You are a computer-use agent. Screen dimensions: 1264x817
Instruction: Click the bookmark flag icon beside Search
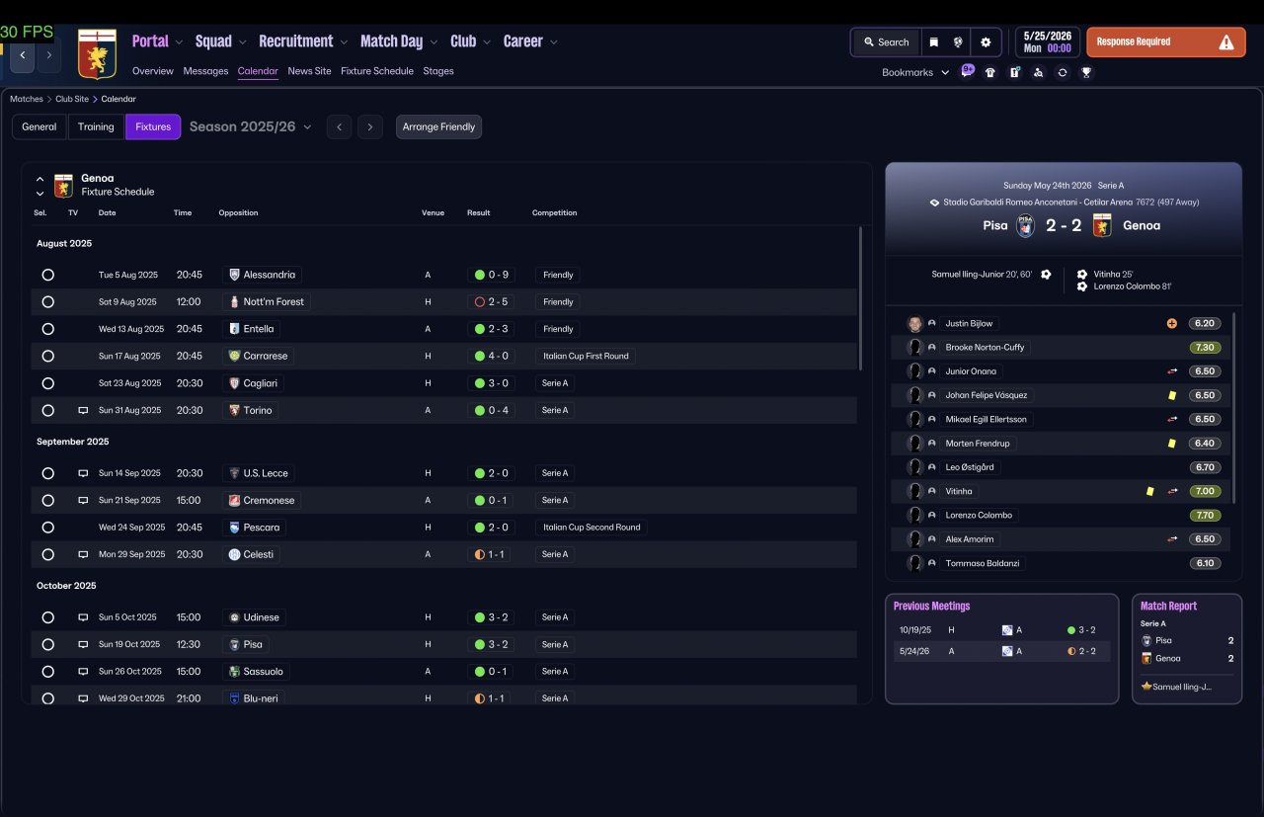[933, 42]
